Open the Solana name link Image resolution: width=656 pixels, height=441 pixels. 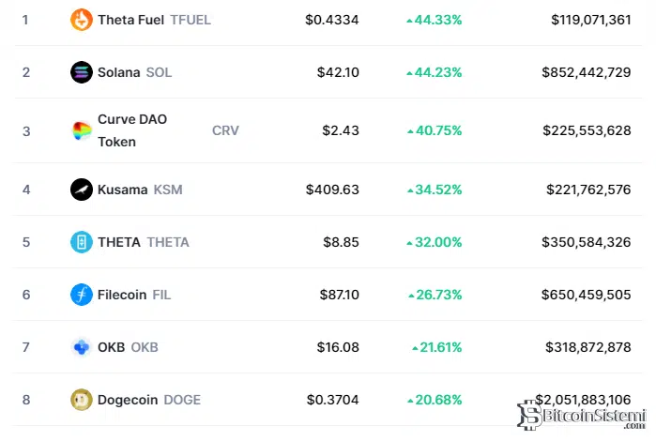coord(119,72)
